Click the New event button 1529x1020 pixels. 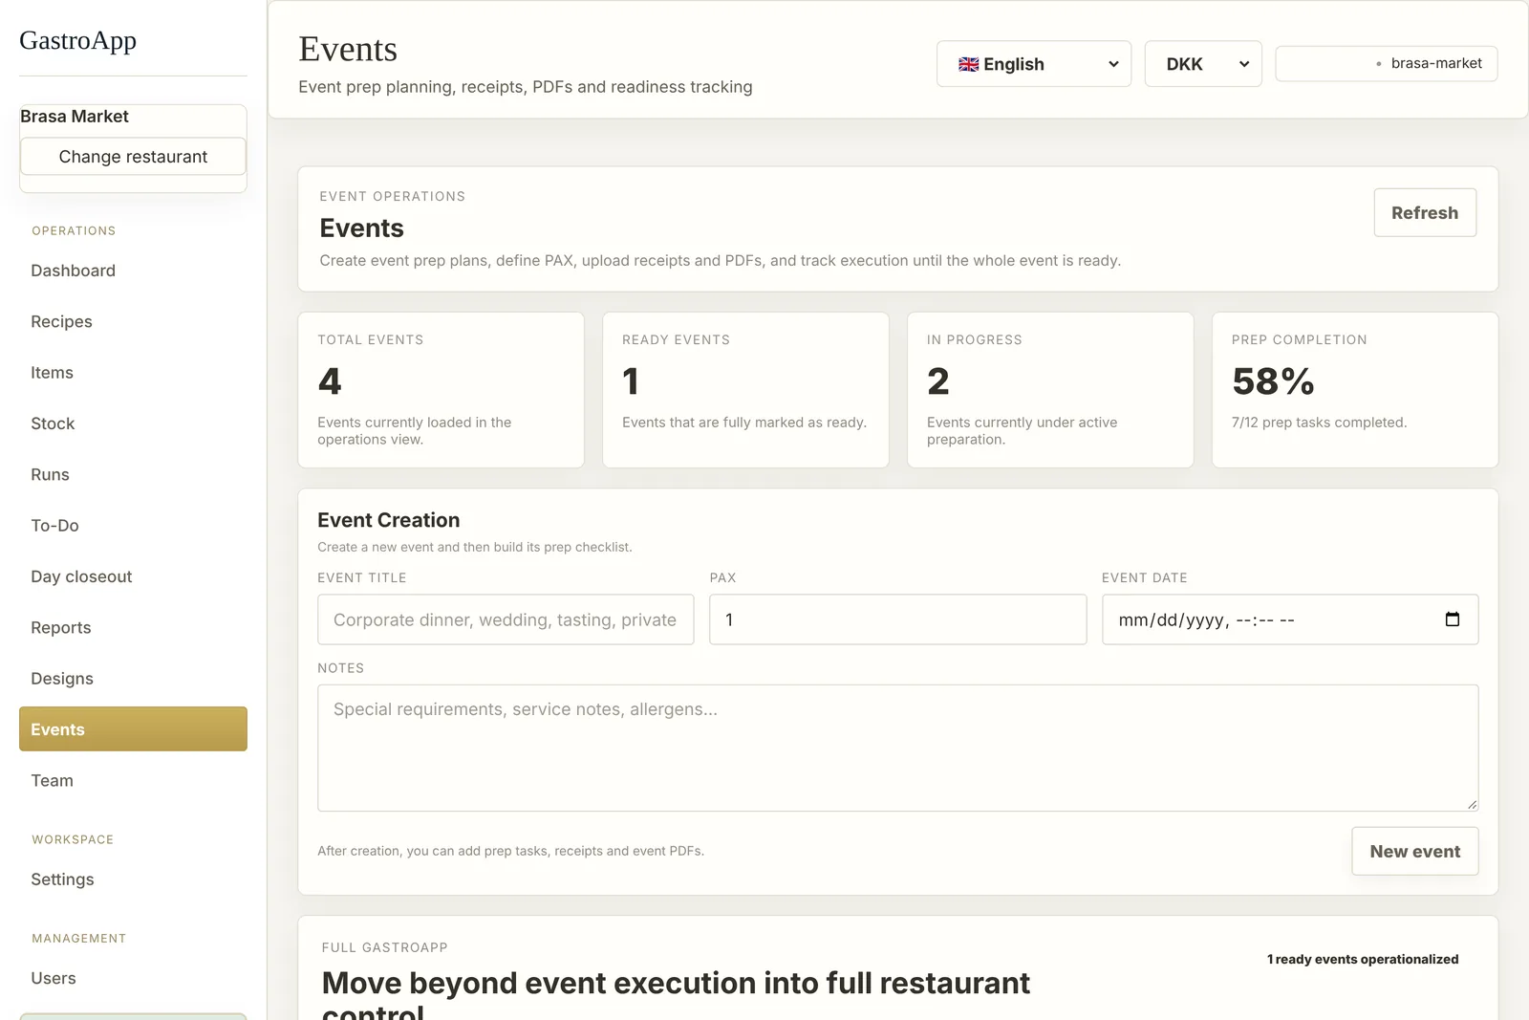pos(1415,851)
